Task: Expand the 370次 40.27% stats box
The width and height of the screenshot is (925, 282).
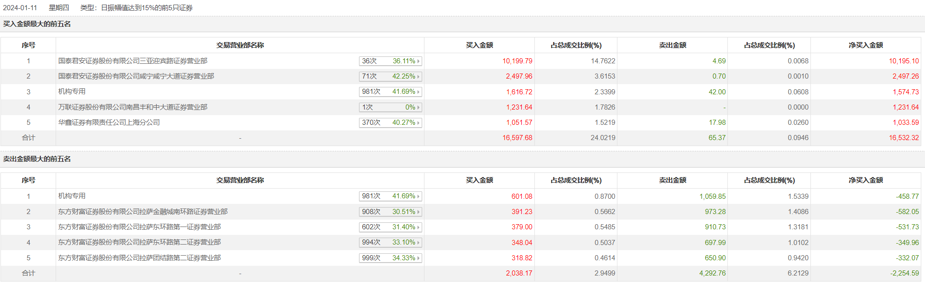Action: click(390, 123)
